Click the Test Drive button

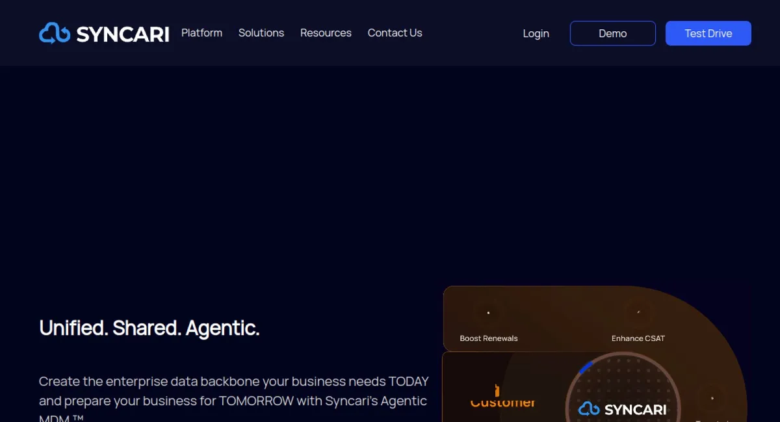point(708,33)
